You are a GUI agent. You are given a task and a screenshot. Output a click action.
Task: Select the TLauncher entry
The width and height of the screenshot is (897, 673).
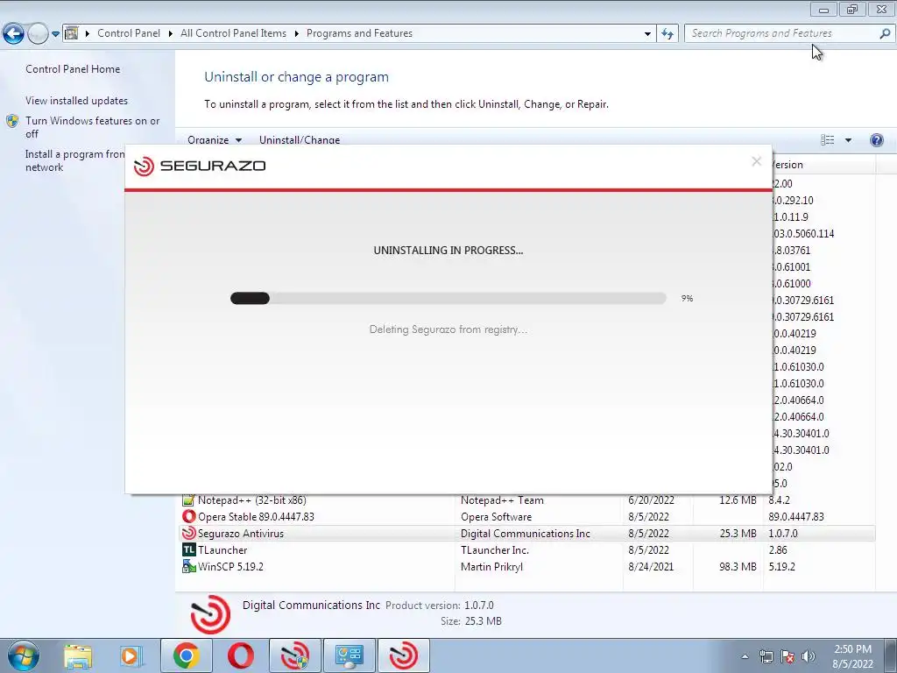coord(526,550)
